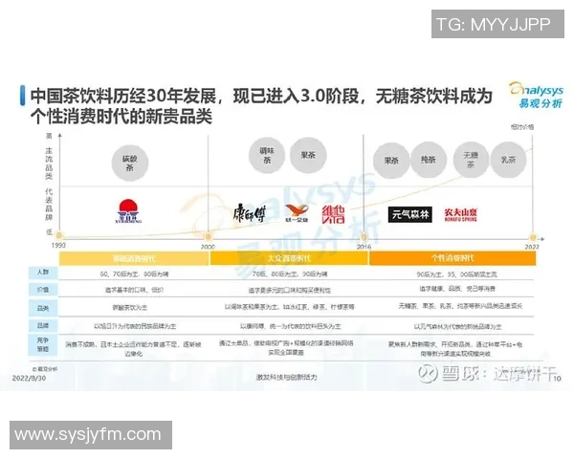574x459 pixels.
Task: Click the cell starting '追求健康、品质'
Action: [457, 289]
